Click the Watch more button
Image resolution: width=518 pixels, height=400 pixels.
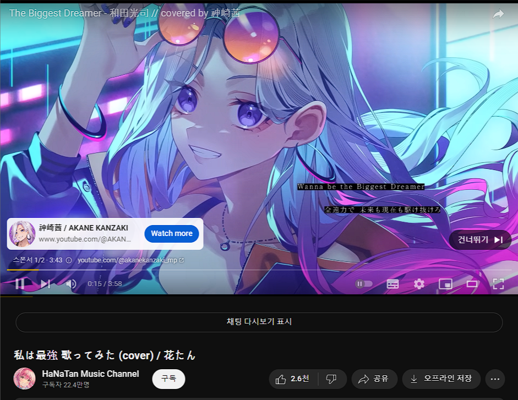pyautogui.click(x=172, y=234)
